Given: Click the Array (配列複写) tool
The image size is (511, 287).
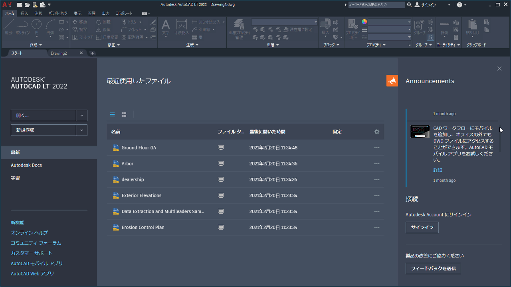Looking at the screenshot, I should [x=133, y=37].
